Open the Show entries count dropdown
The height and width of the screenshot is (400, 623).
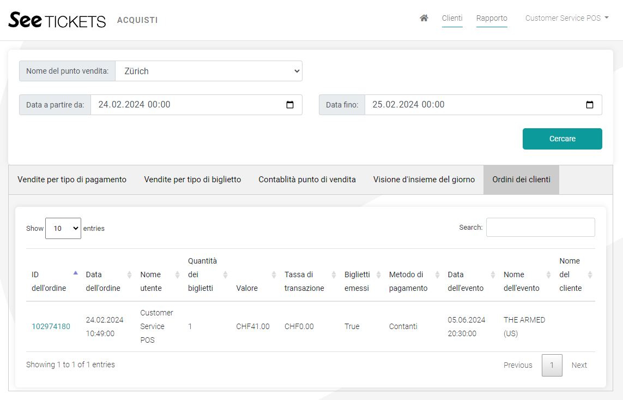point(63,228)
